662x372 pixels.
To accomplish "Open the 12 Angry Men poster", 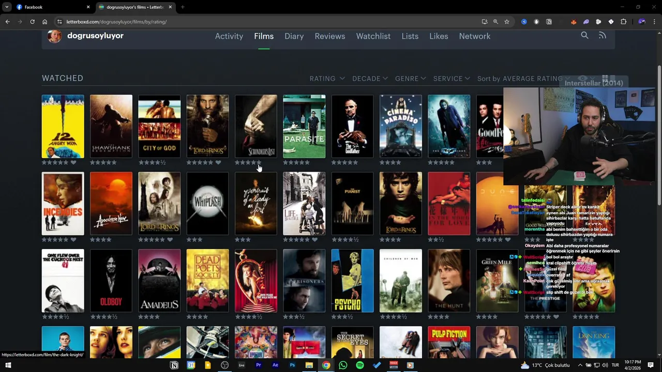I will [x=63, y=126].
